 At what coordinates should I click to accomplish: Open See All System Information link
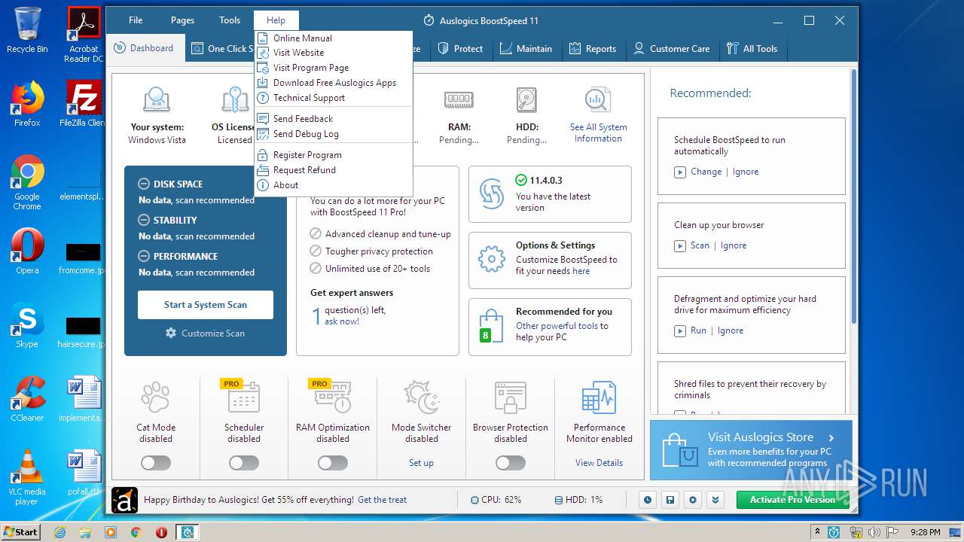pos(599,132)
